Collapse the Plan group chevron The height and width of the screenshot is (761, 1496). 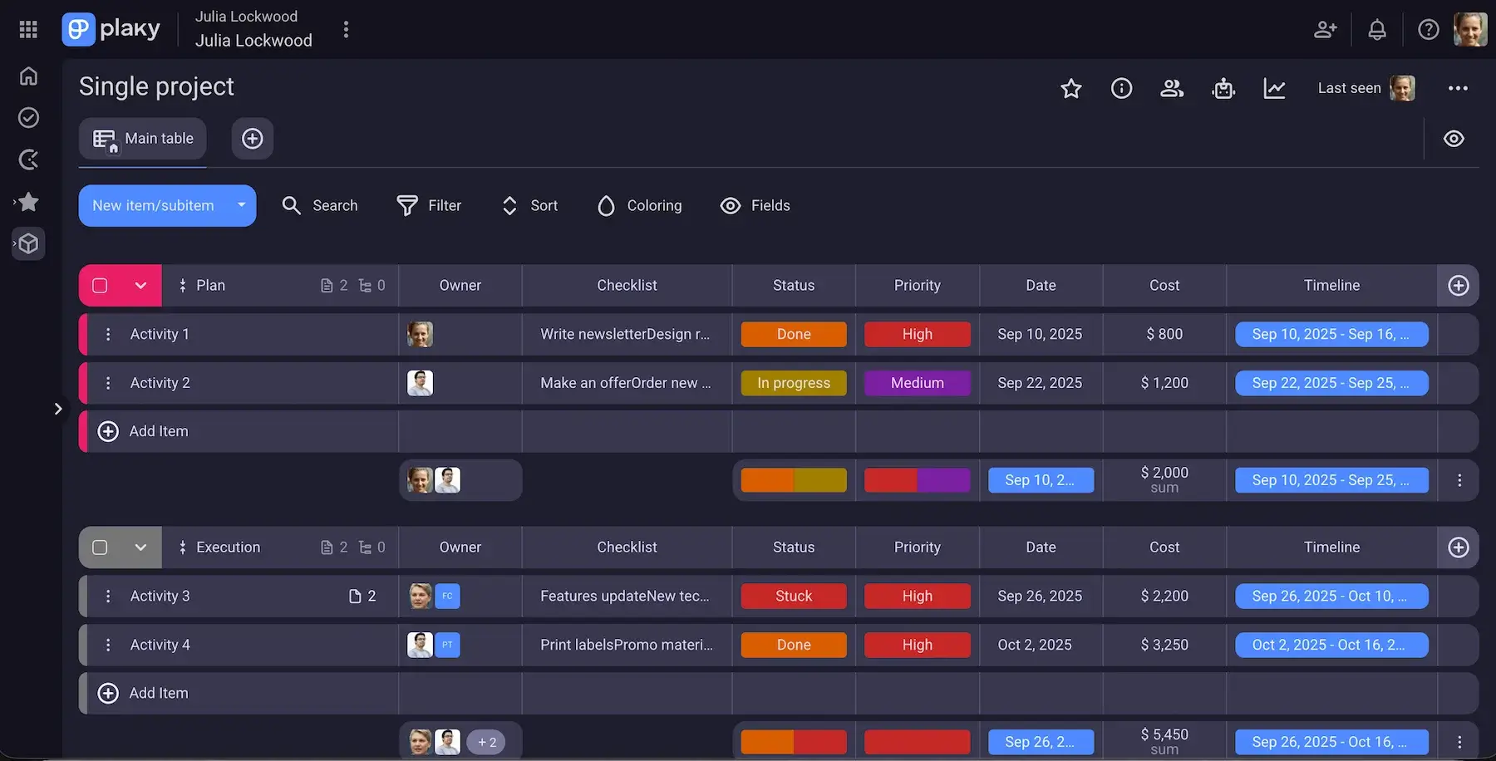140,285
